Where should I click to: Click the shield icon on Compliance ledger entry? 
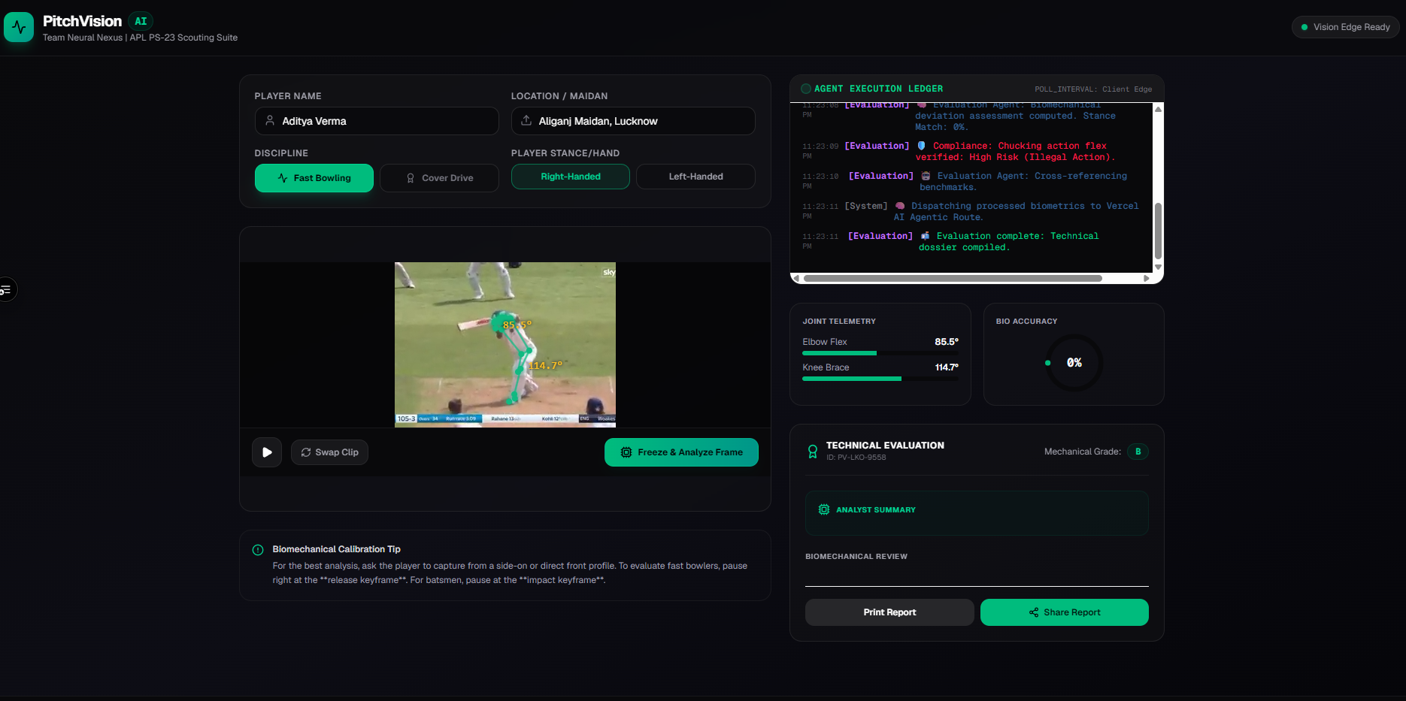click(x=922, y=146)
